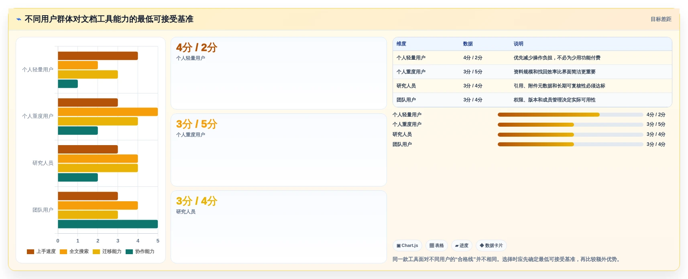Click the blue lightning icon beside the title
Viewport: 688px width, 279px height.
19,19
